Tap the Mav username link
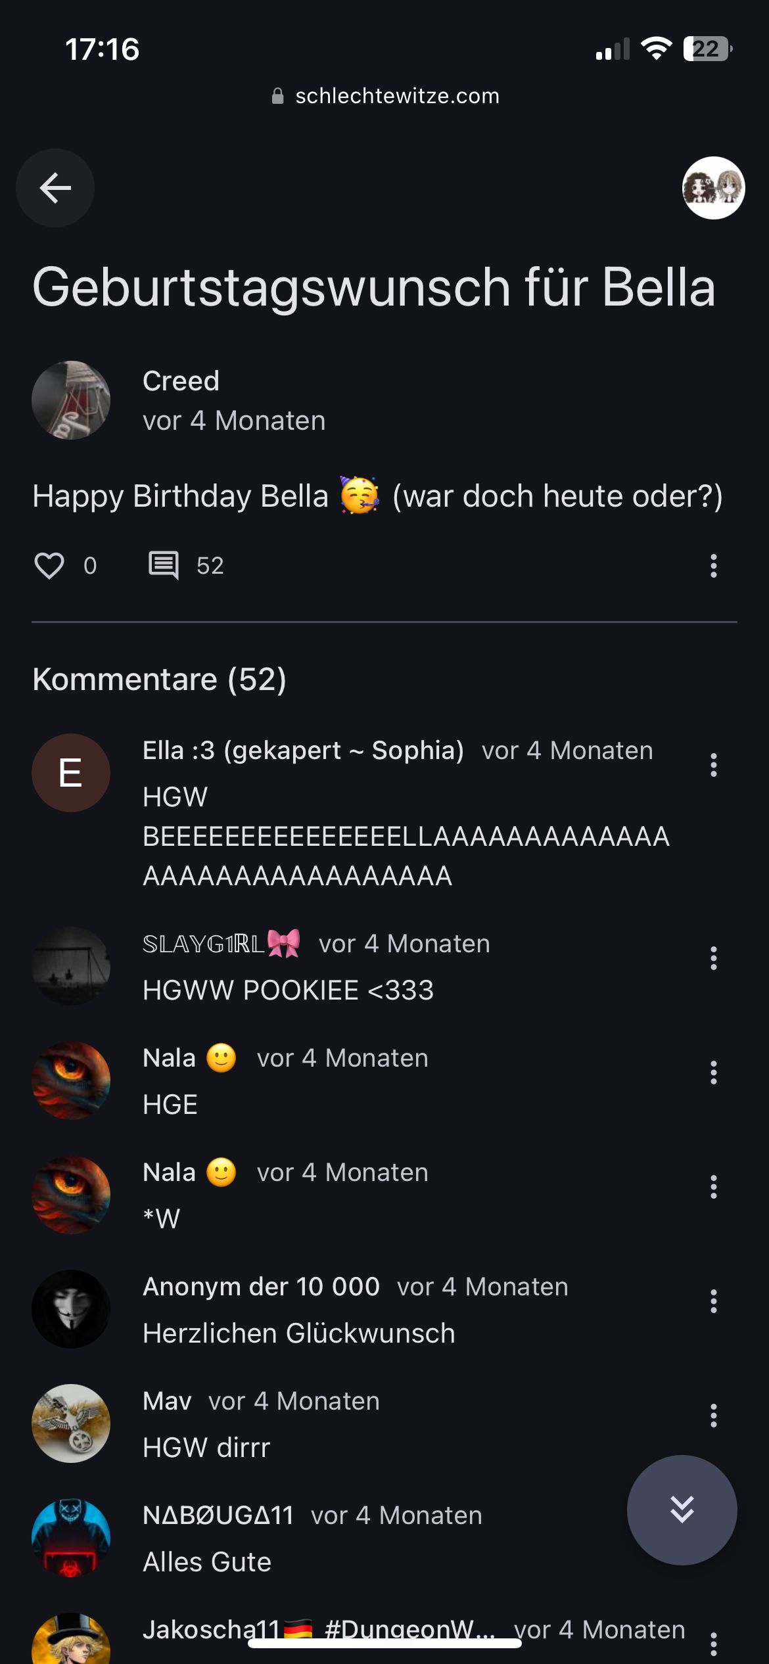 (167, 1401)
